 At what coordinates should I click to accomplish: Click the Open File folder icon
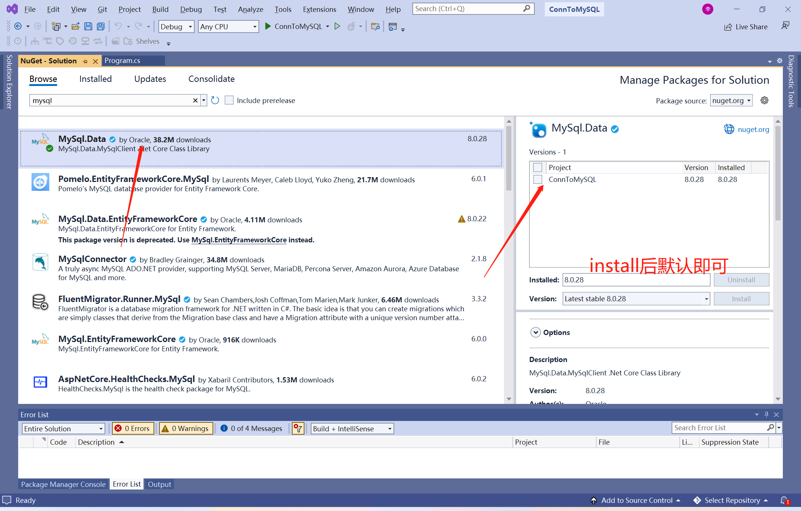coord(76,26)
